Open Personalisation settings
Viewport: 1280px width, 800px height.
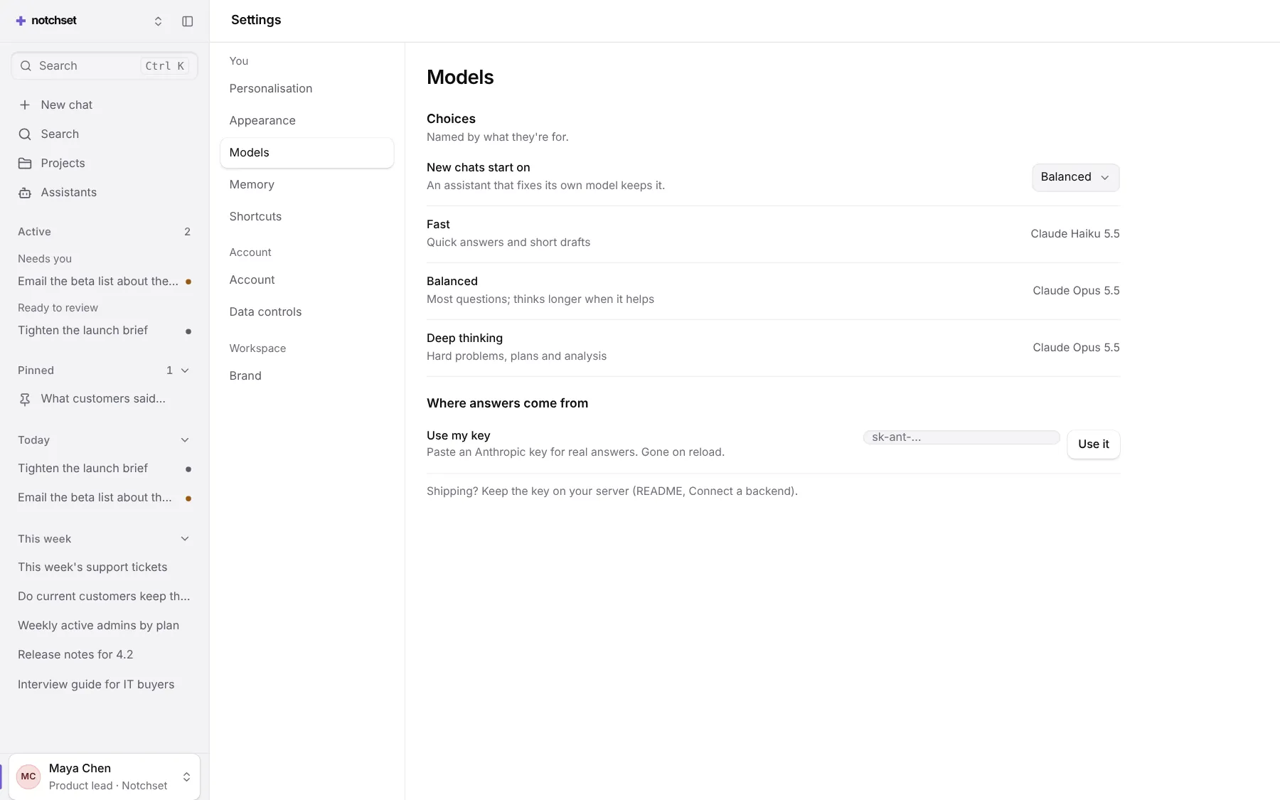click(x=306, y=89)
